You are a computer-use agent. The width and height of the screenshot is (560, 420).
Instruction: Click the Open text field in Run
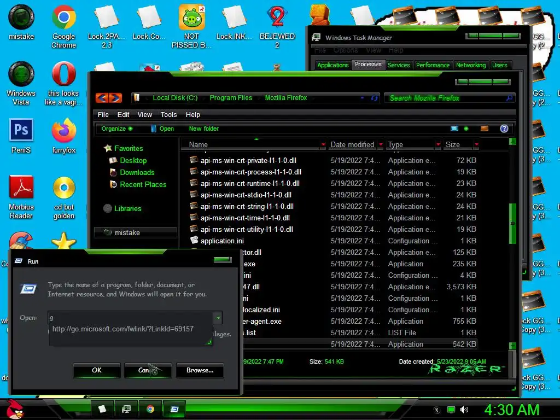point(130,318)
